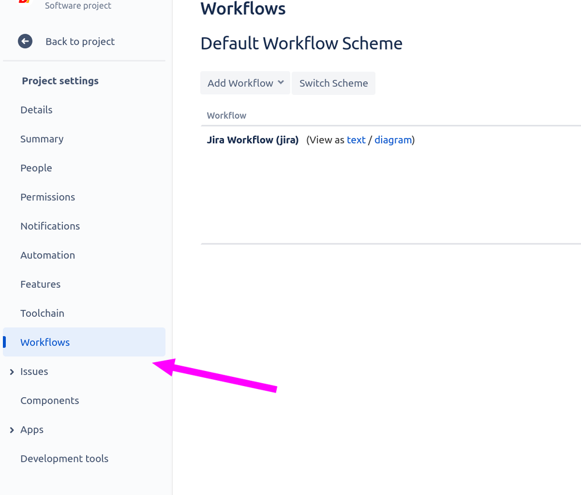This screenshot has height=495, width=581.
Task: Open Components settings page
Action: (x=49, y=401)
